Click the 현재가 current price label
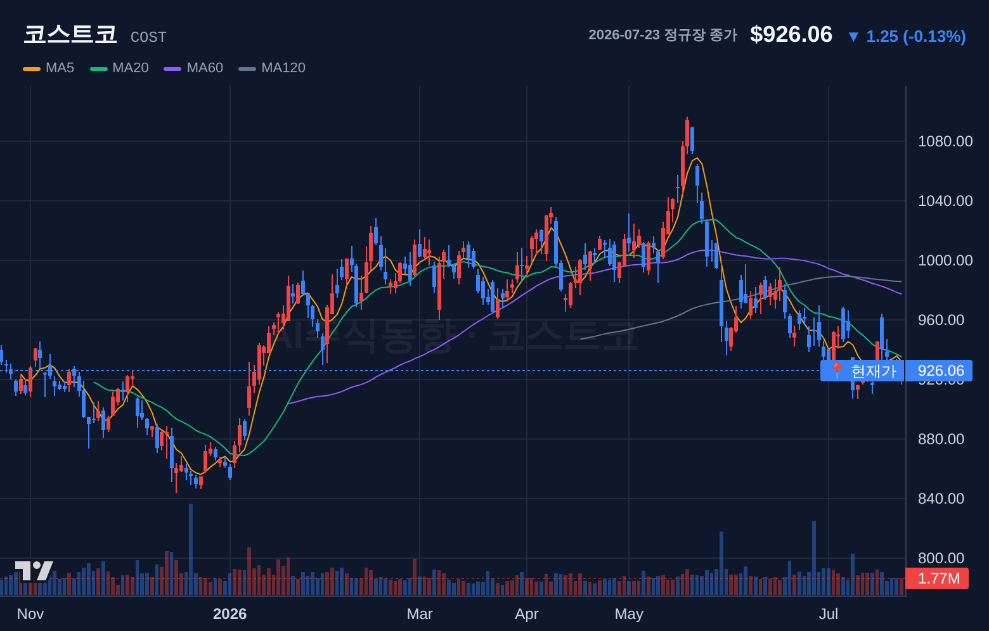989x631 pixels. tap(874, 371)
